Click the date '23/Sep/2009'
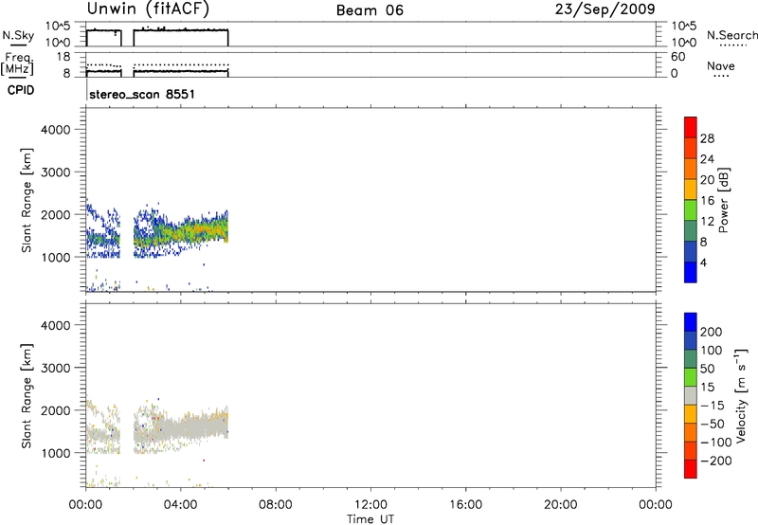The image size is (758, 525). point(605,9)
